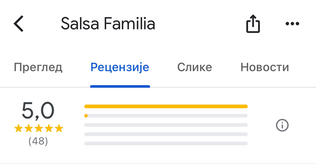Tap the (48) review count
The height and width of the screenshot is (165, 316).
pos(38,141)
